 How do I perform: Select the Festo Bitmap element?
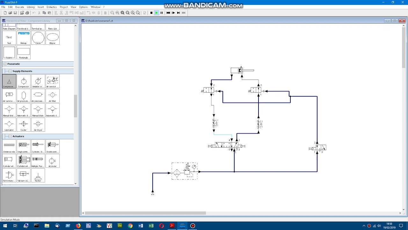click(x=24, y=38)
